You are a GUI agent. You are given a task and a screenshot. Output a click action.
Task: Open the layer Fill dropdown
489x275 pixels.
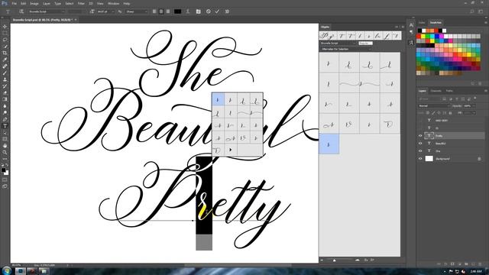[474, 113]
